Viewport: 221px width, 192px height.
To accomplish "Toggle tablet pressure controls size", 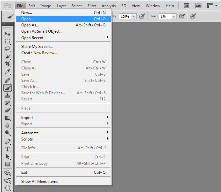I will pyautogui.click(x=193, y=16).
